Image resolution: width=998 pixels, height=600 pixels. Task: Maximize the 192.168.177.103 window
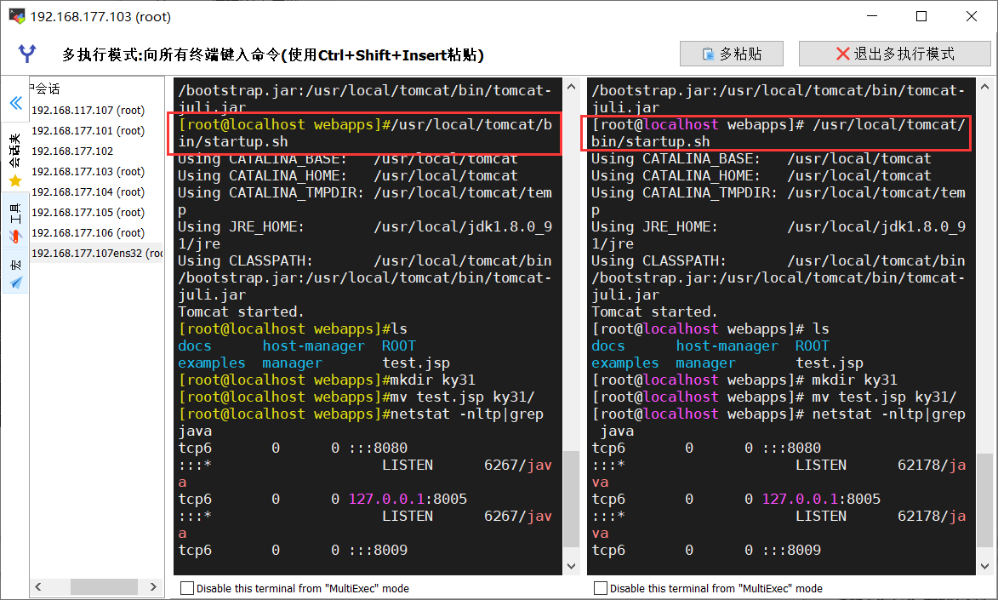(921, 16)
